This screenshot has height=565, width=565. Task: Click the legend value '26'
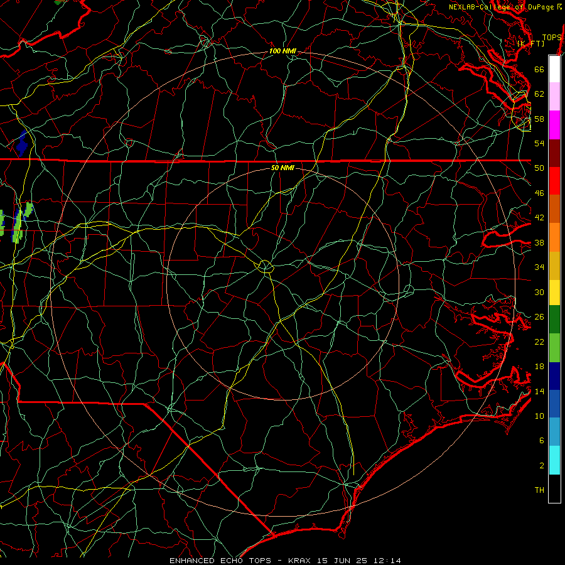coord(539,317)
